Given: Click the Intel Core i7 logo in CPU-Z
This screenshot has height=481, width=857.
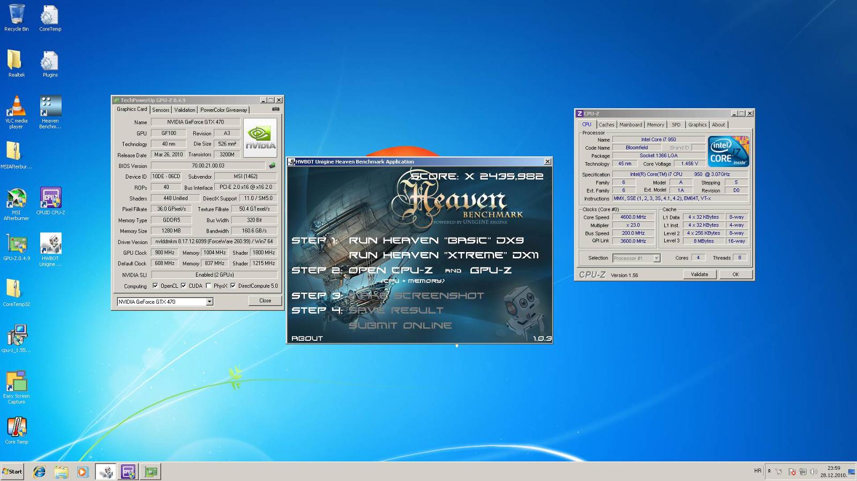Looking at the screenshot, I should click(728, 151).
